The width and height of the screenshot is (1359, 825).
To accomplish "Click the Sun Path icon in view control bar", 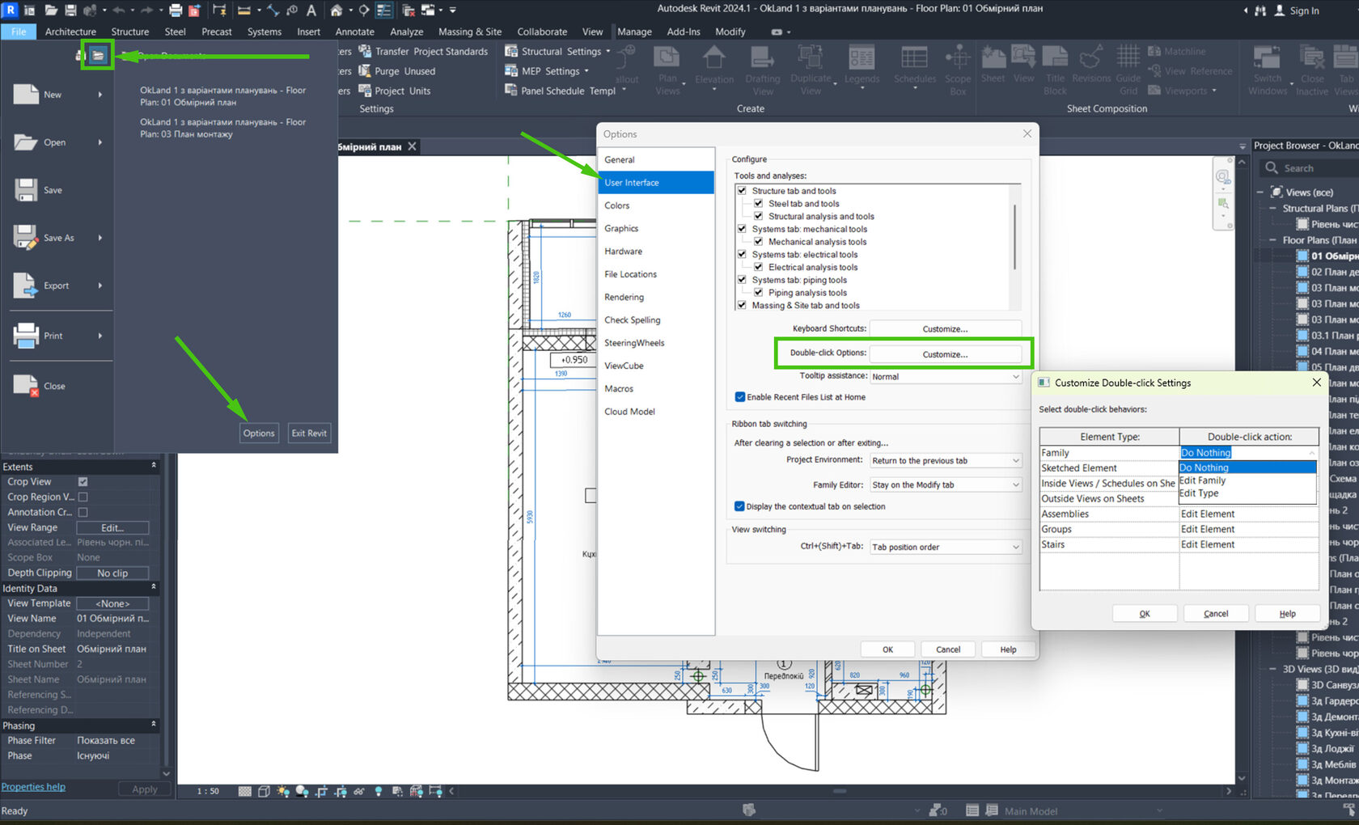I will tap(282, 791).
